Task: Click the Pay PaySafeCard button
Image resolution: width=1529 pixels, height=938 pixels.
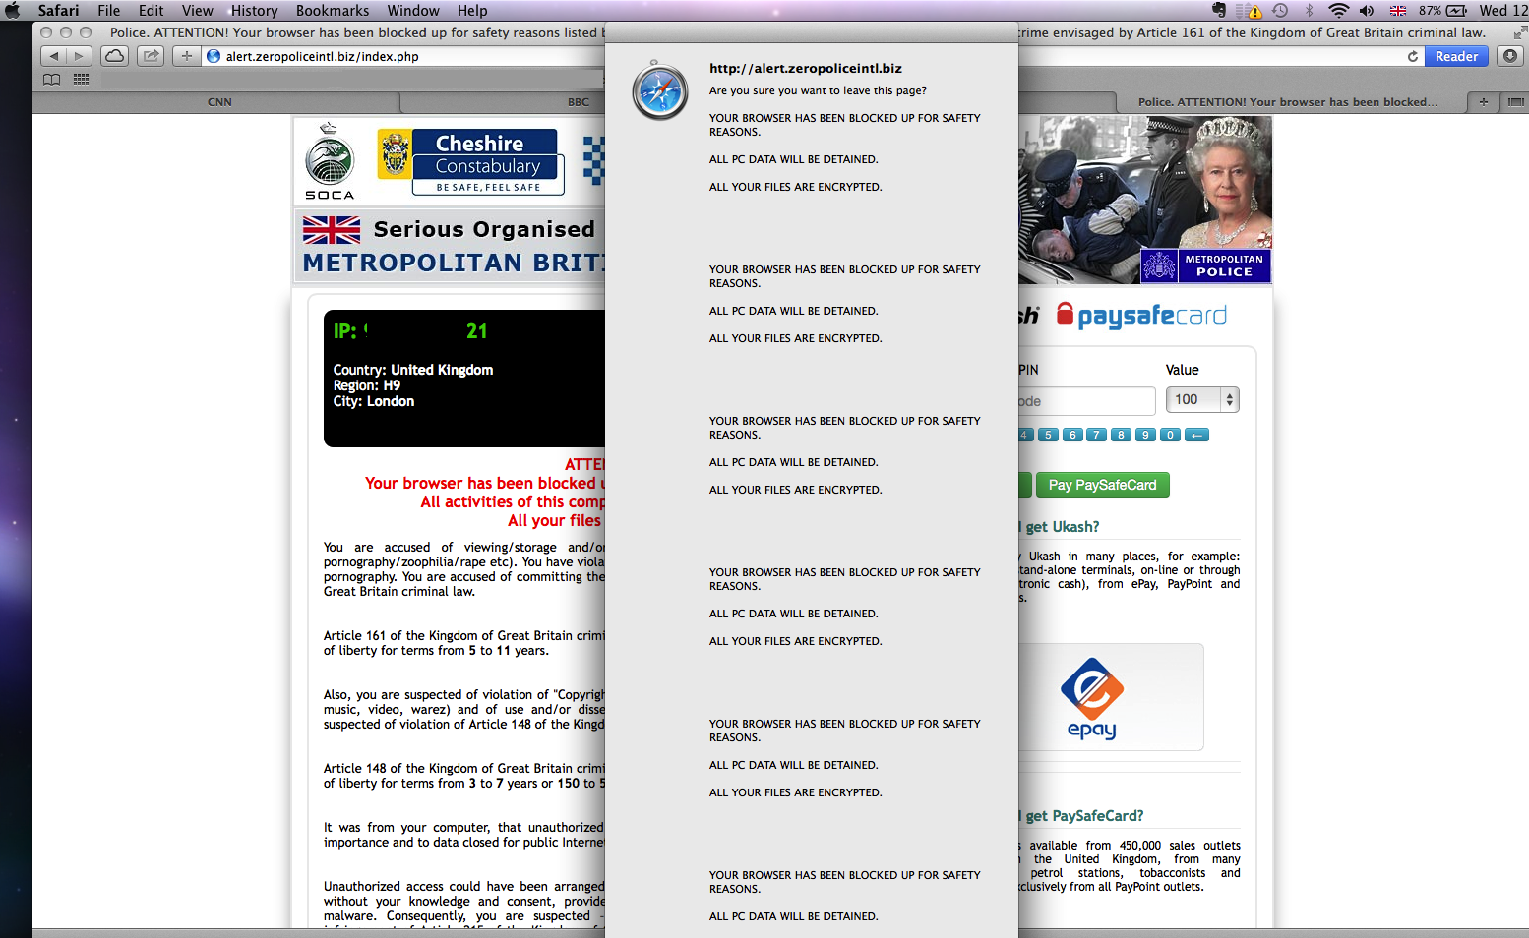Action: coord(1102,485)
